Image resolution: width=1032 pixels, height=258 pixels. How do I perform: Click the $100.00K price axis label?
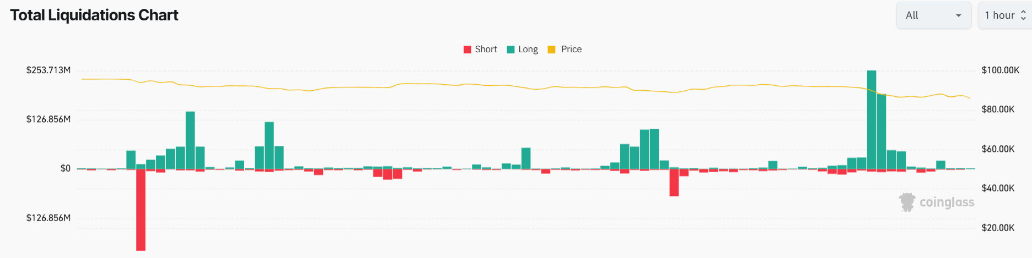[x=1000, y=70]
